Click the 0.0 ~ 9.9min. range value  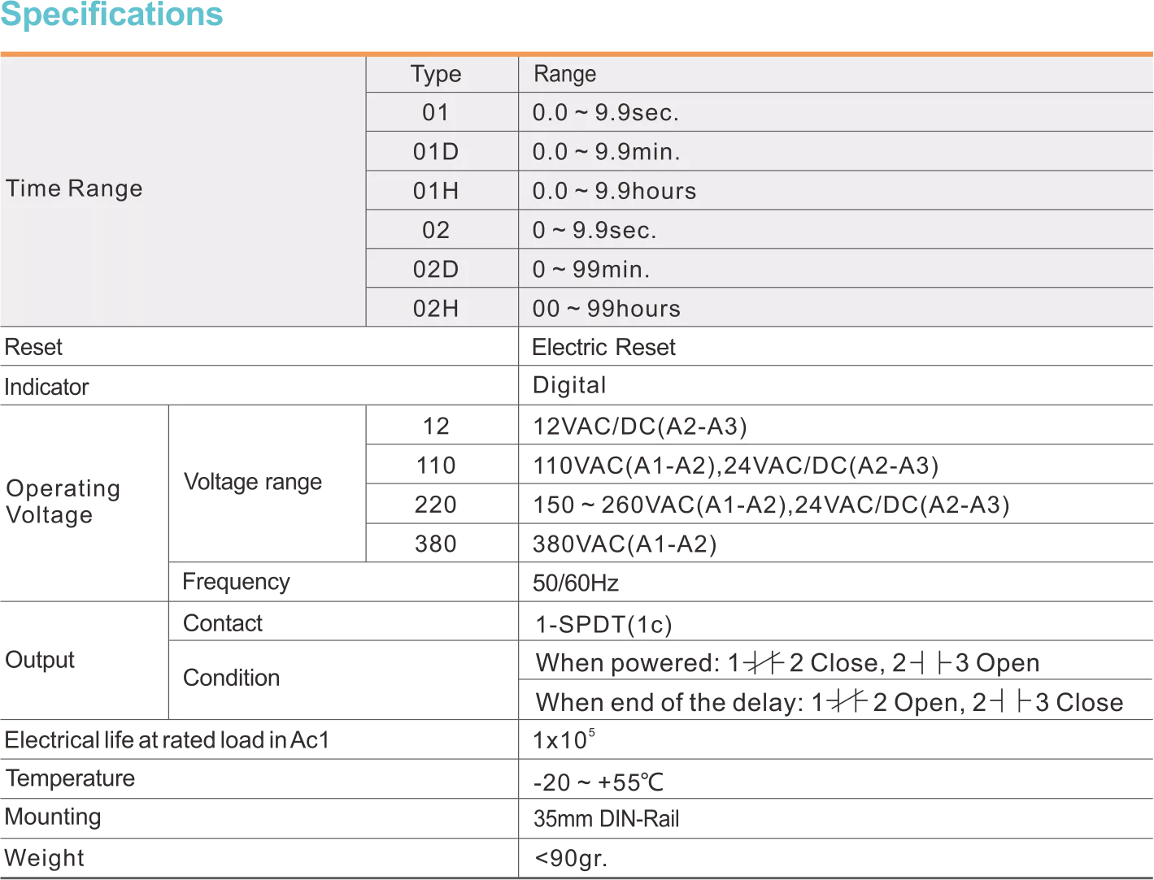[x=606, y=152]
